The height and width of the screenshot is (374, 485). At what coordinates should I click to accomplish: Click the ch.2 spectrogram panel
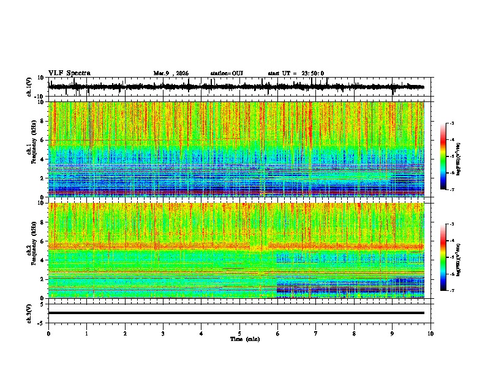pyautogui.click(x=236, y=251)
